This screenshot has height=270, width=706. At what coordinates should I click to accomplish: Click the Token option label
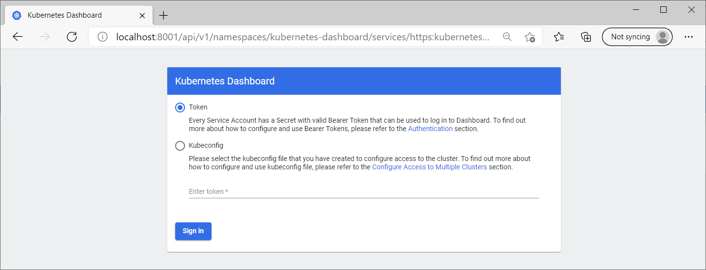pyautogui.click(x=198, y=107)
